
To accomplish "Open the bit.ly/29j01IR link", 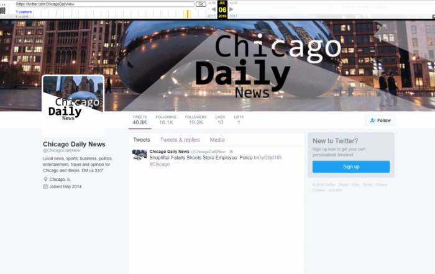I will point(268,158).
